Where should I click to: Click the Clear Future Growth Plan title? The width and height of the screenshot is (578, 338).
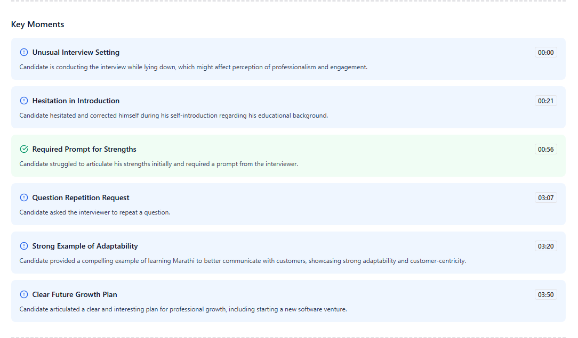[x=75, y=294]
